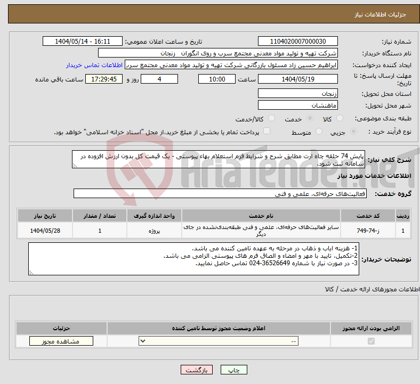Click column header تعداد / مقدار
Image resolution: width=420 pixels, height=384 pixels.
click(100, 216)
